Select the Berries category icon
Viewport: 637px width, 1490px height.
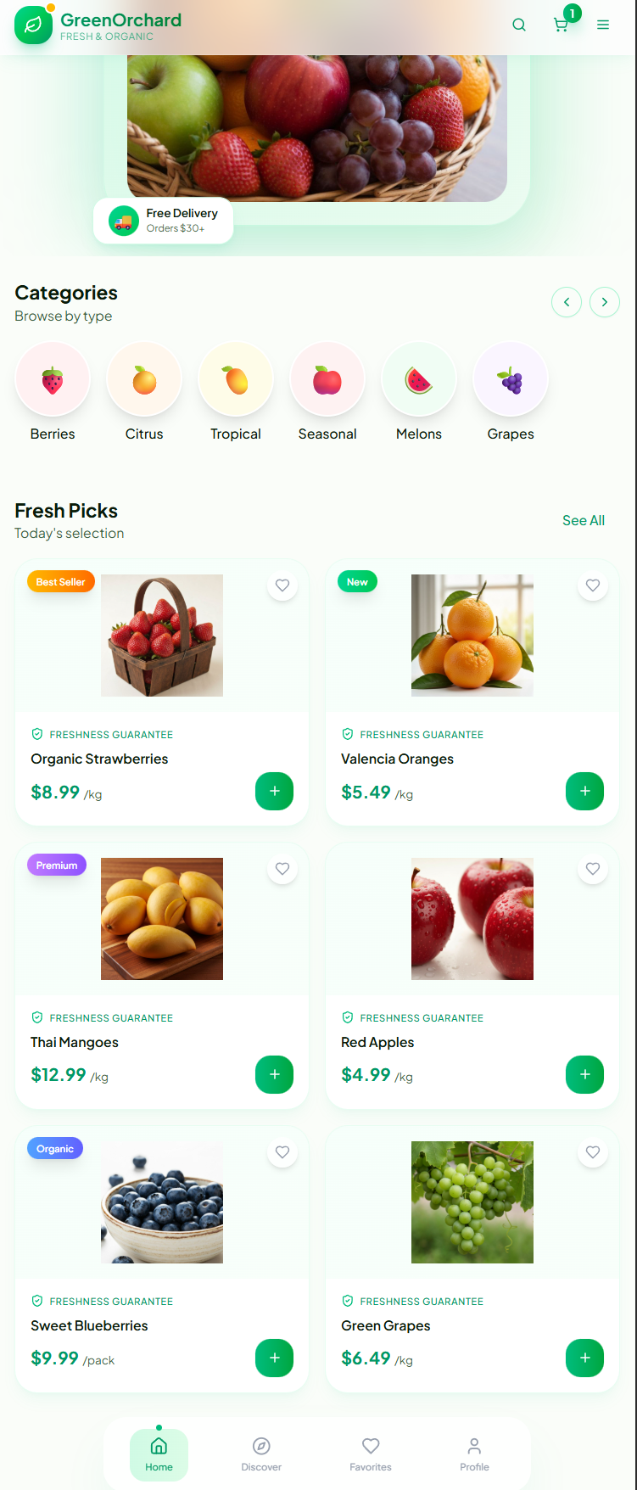53,380
